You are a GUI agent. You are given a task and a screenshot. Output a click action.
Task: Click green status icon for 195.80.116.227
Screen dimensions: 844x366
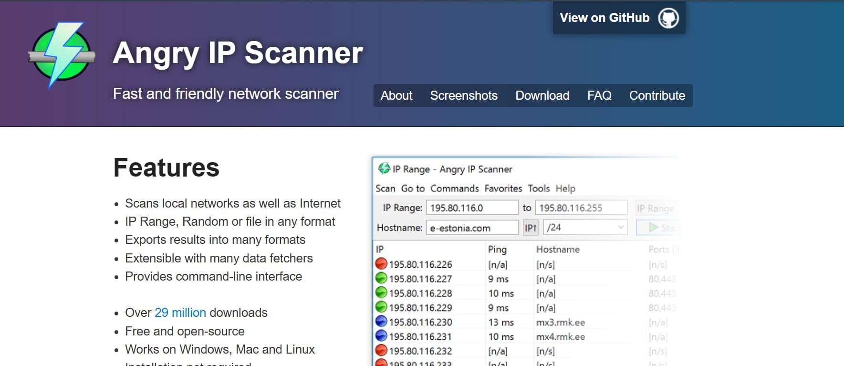coord(381,278)
